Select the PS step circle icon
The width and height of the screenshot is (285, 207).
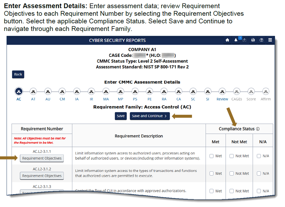click(135, 92)
